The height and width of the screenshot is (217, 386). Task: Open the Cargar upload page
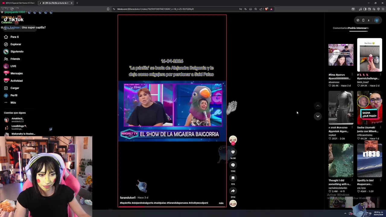[x=11, y=88]
